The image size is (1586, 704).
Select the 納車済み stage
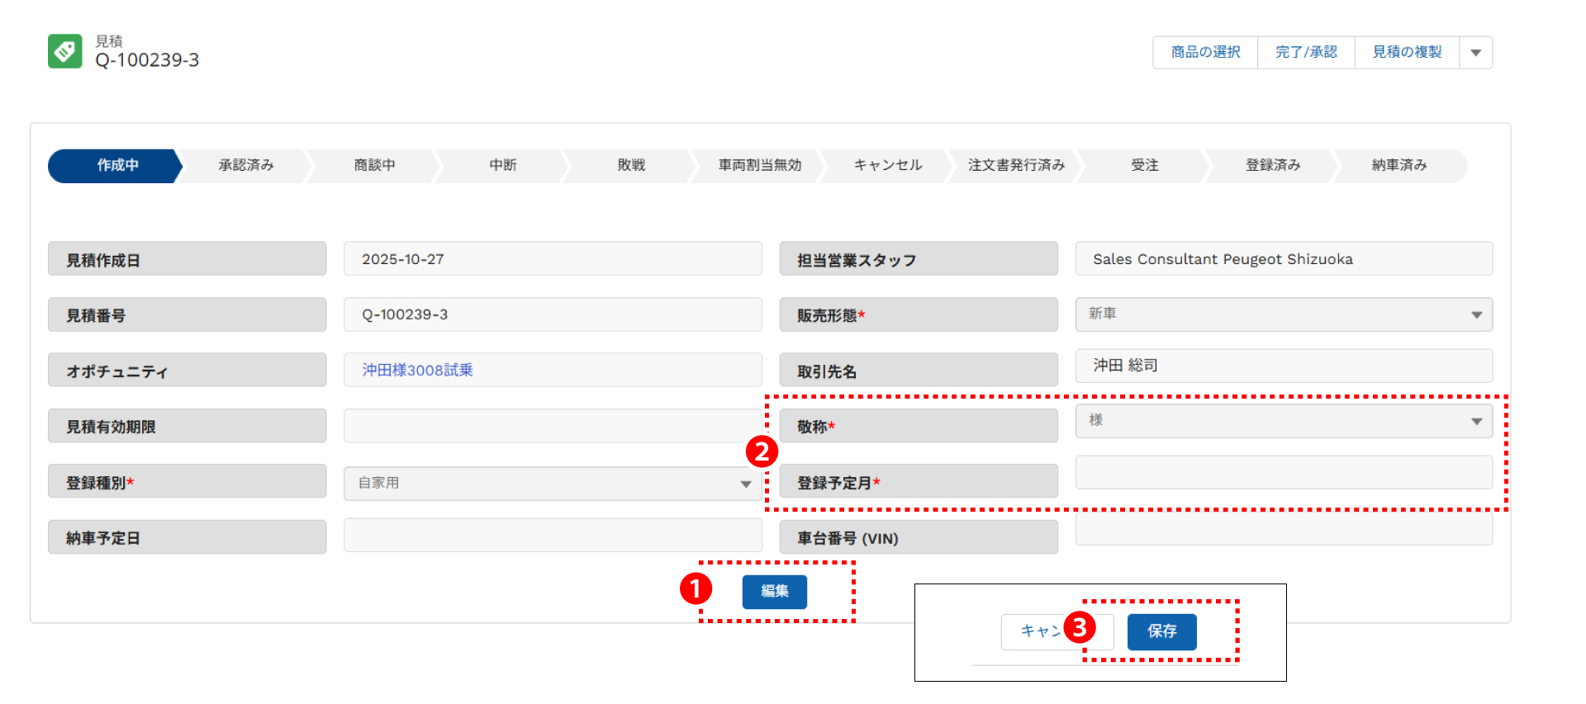[x=1398, y=166]
